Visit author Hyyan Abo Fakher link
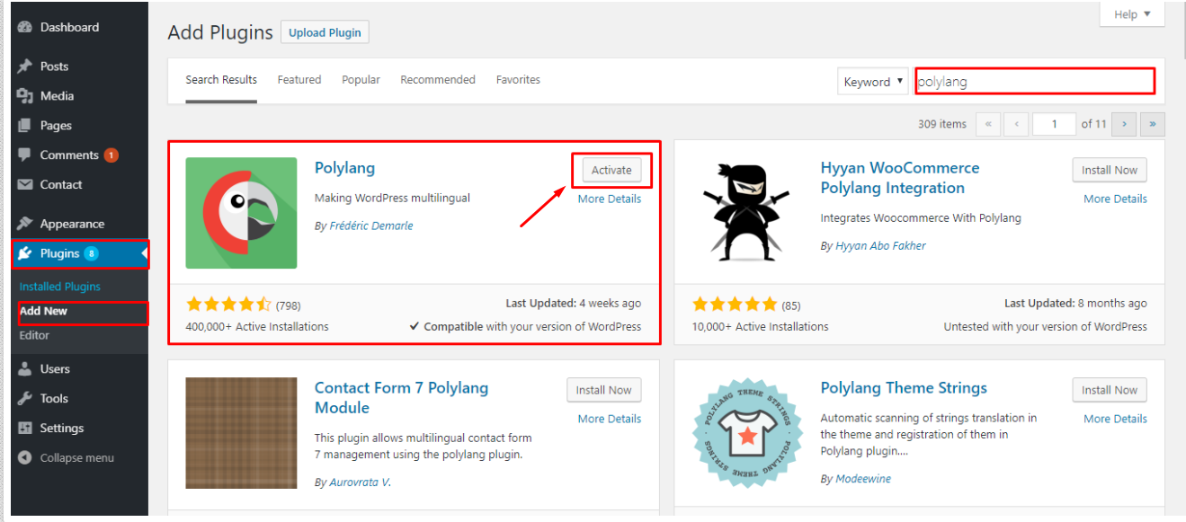Screen dimensions: 1186x522 (x=880, y=245)
